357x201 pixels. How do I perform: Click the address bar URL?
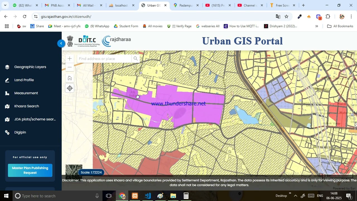tap(66, 17)
